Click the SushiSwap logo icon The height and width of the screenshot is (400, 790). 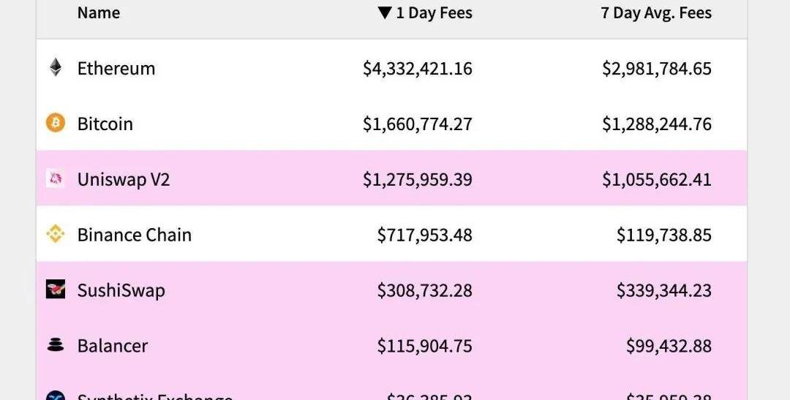(56, 290)
